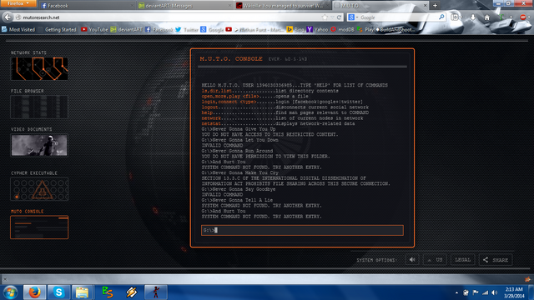Open the Getting Started bookmark
This screenshot has height=300, width=534.
(58, 30)
